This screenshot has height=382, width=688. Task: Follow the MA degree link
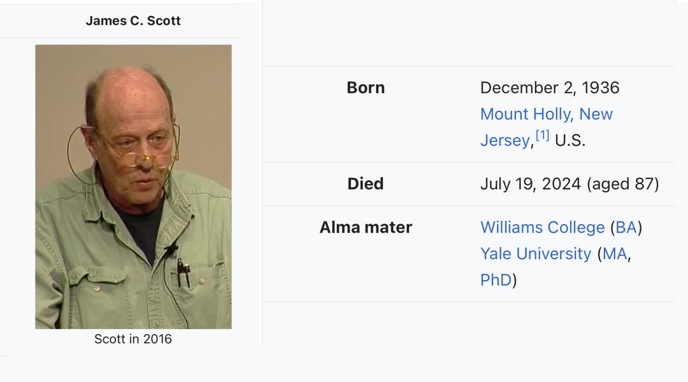coord(615,254)
